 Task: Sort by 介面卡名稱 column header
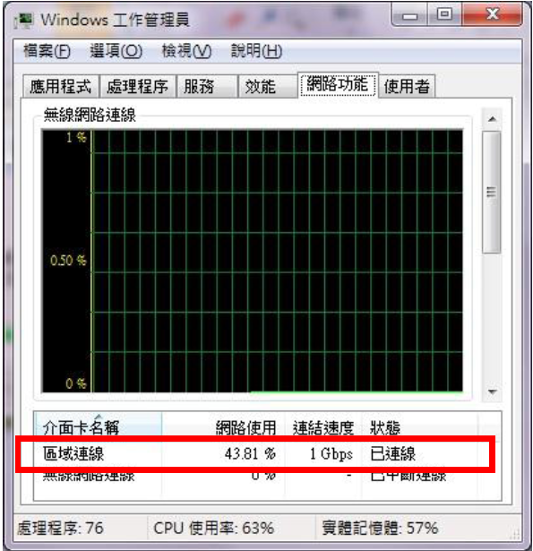click(98, 427)
